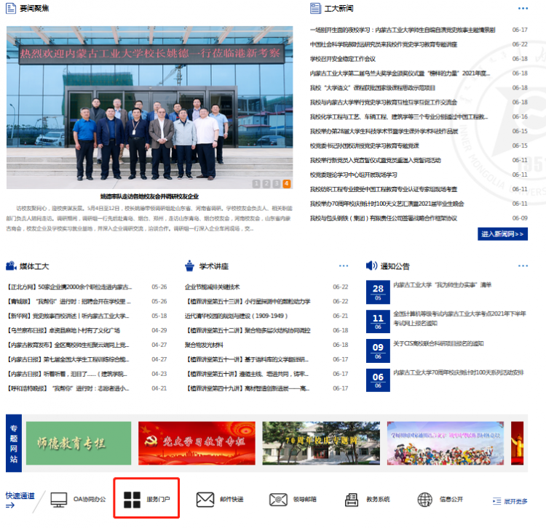Open the 师德教育专栏 banner
546x528 pixels.
pyautogui.click(x=79, y=443)
